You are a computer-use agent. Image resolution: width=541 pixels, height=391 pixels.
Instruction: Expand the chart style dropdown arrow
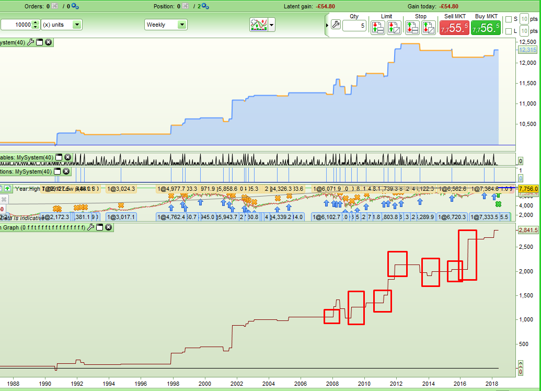270,25
